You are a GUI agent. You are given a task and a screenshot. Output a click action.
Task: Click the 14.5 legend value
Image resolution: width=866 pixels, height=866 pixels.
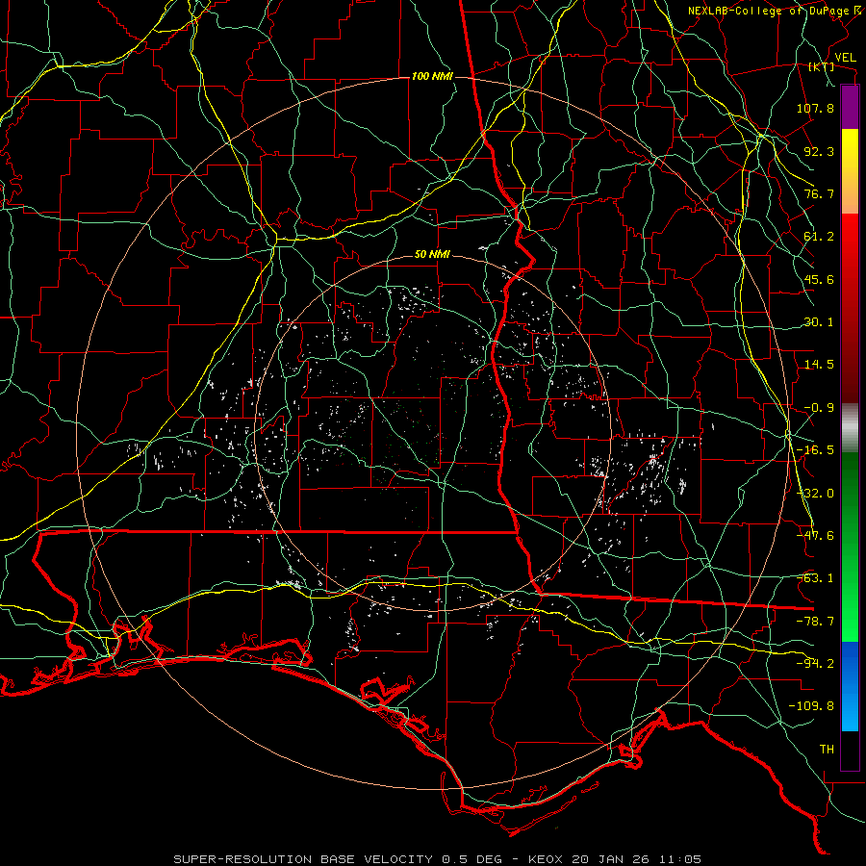click(x=819, y=365)
